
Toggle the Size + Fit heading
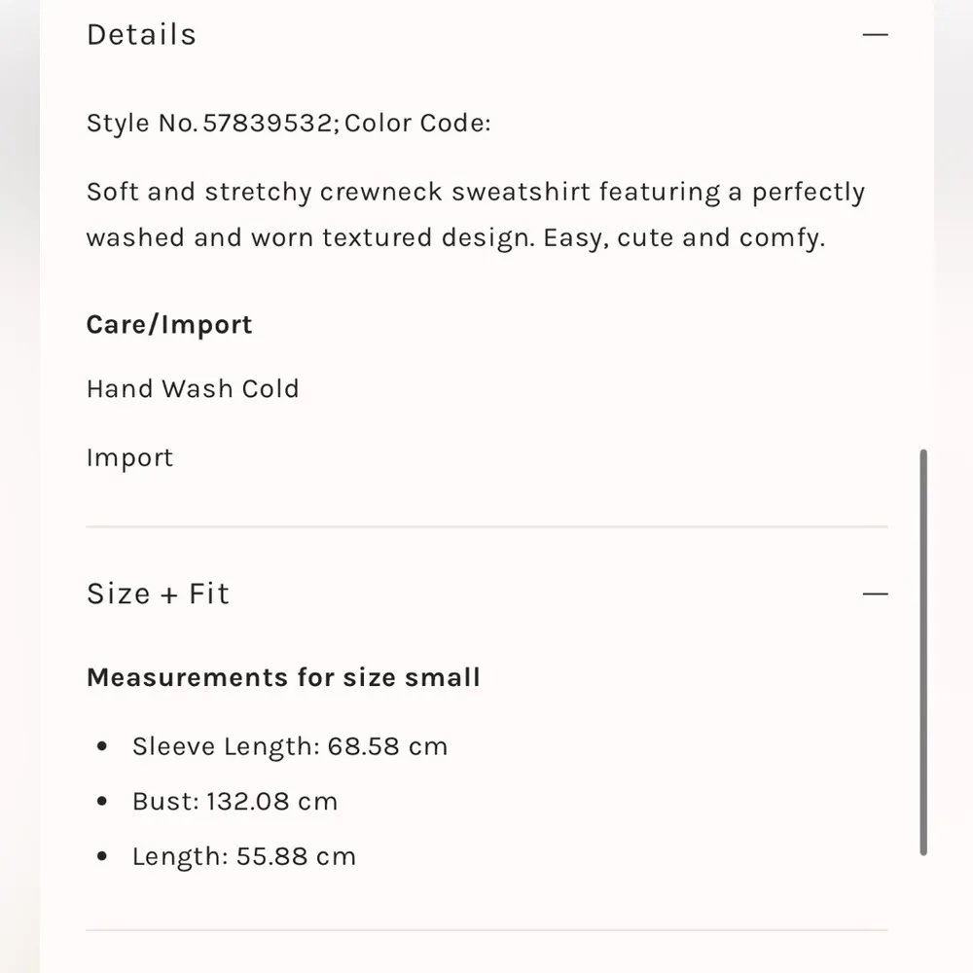click(159, 594)
